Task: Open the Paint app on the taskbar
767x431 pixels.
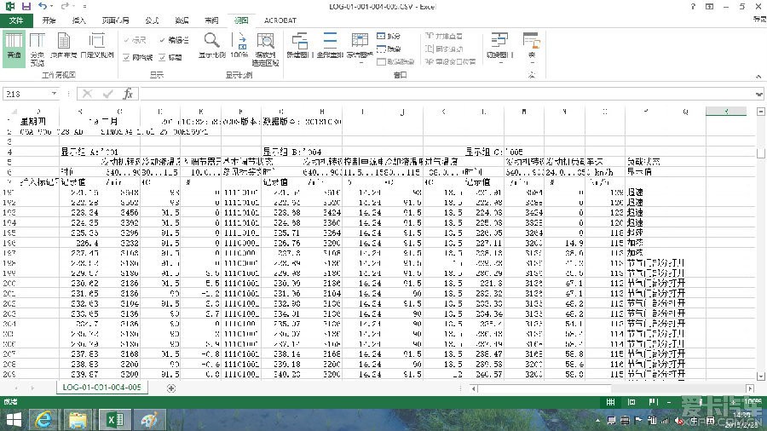Action: click(148, 420)
